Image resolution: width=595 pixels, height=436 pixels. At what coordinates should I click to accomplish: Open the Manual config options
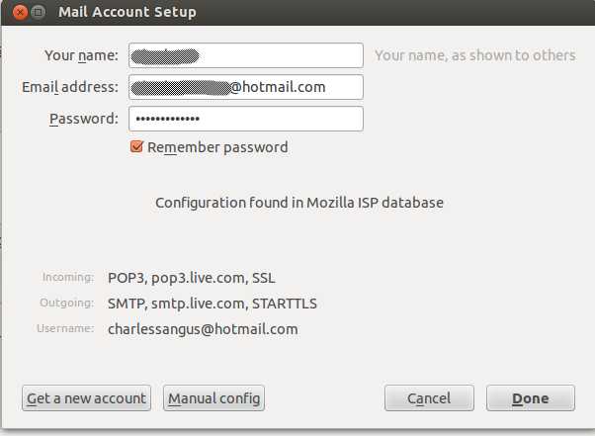coord(214,398)
